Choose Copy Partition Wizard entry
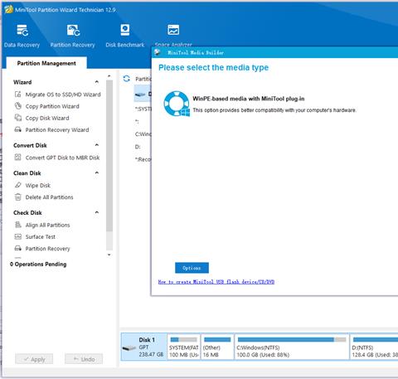 point(52,106)
